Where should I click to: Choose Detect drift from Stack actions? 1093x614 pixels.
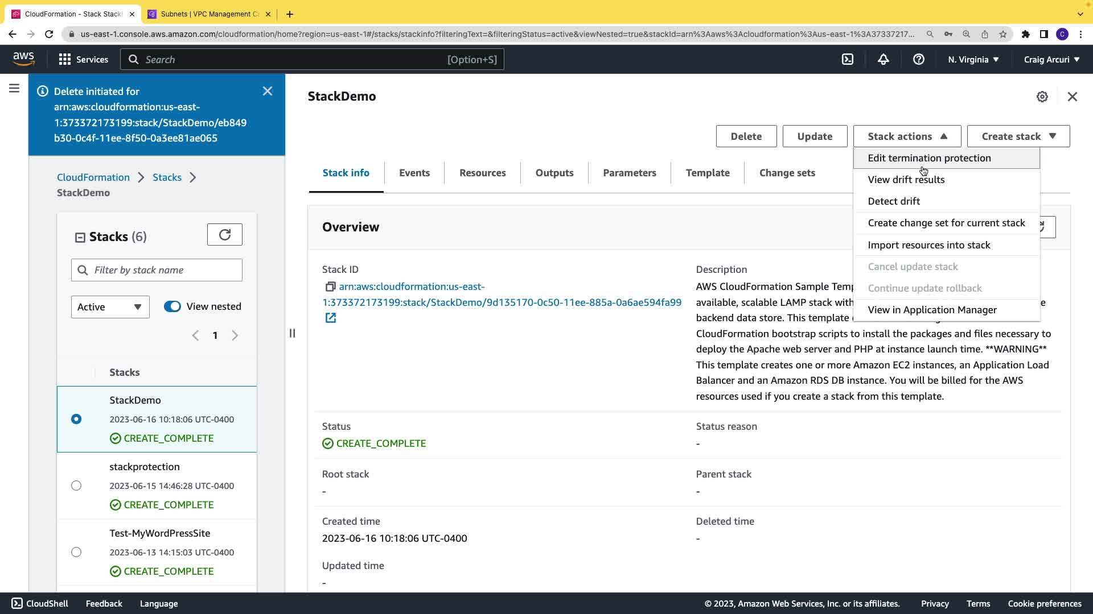[894, 201]
